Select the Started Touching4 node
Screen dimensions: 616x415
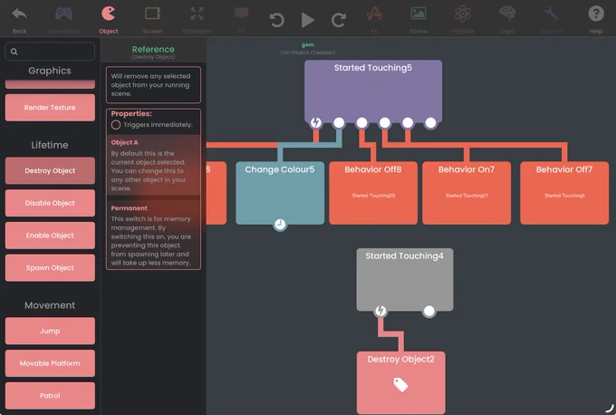pos(405,279)
